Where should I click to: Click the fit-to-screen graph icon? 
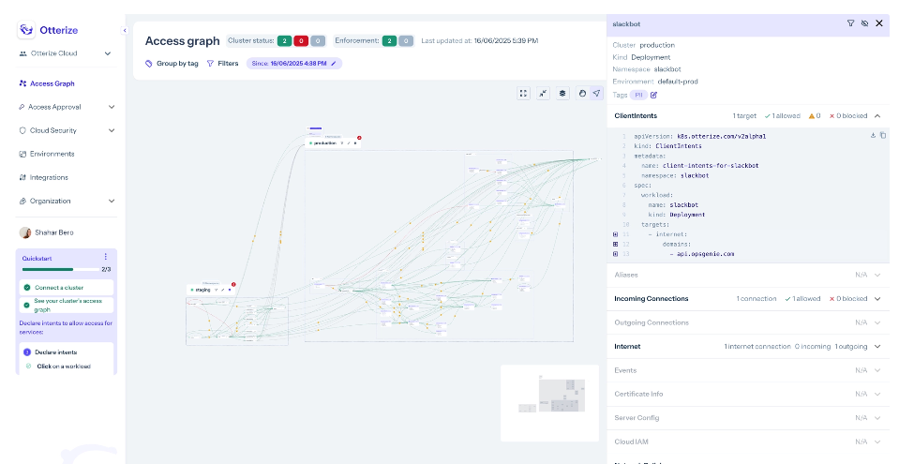[523, 93]
